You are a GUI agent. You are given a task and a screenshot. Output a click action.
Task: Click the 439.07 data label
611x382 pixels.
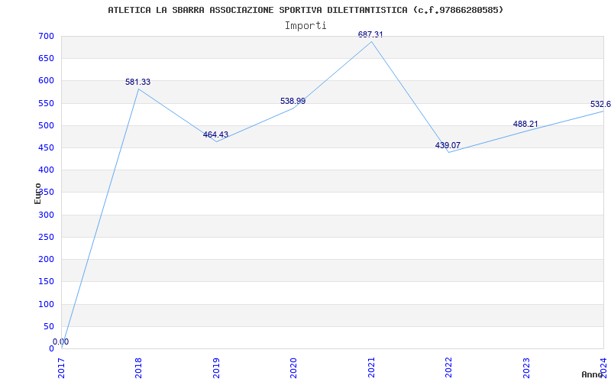(x=448, y=145)
